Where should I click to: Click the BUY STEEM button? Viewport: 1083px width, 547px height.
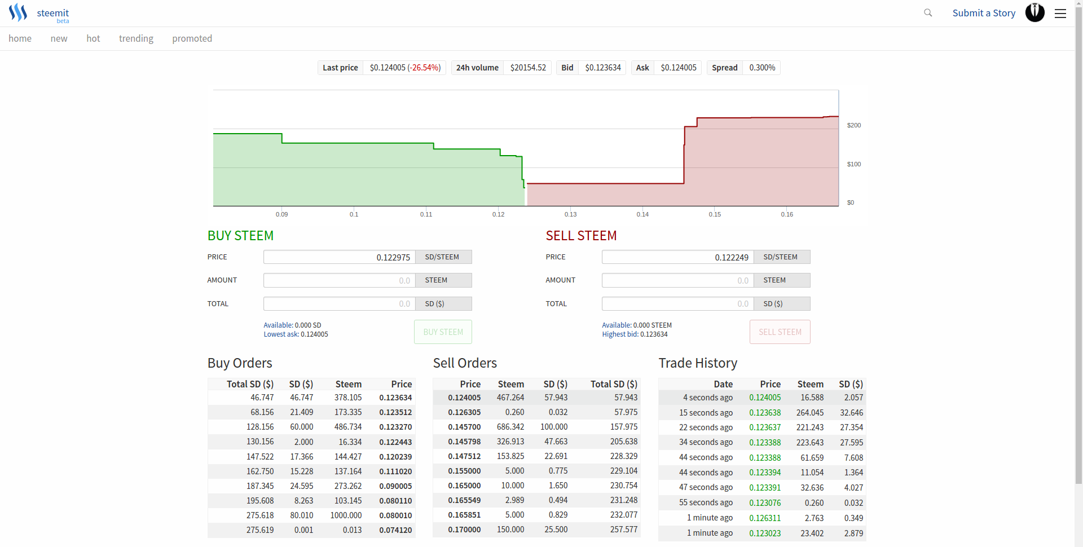click(443, 332)
